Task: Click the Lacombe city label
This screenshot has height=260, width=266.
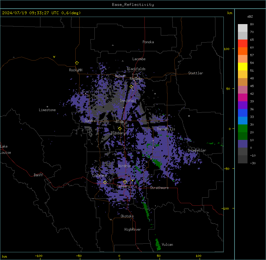Action: click(139, 59)
